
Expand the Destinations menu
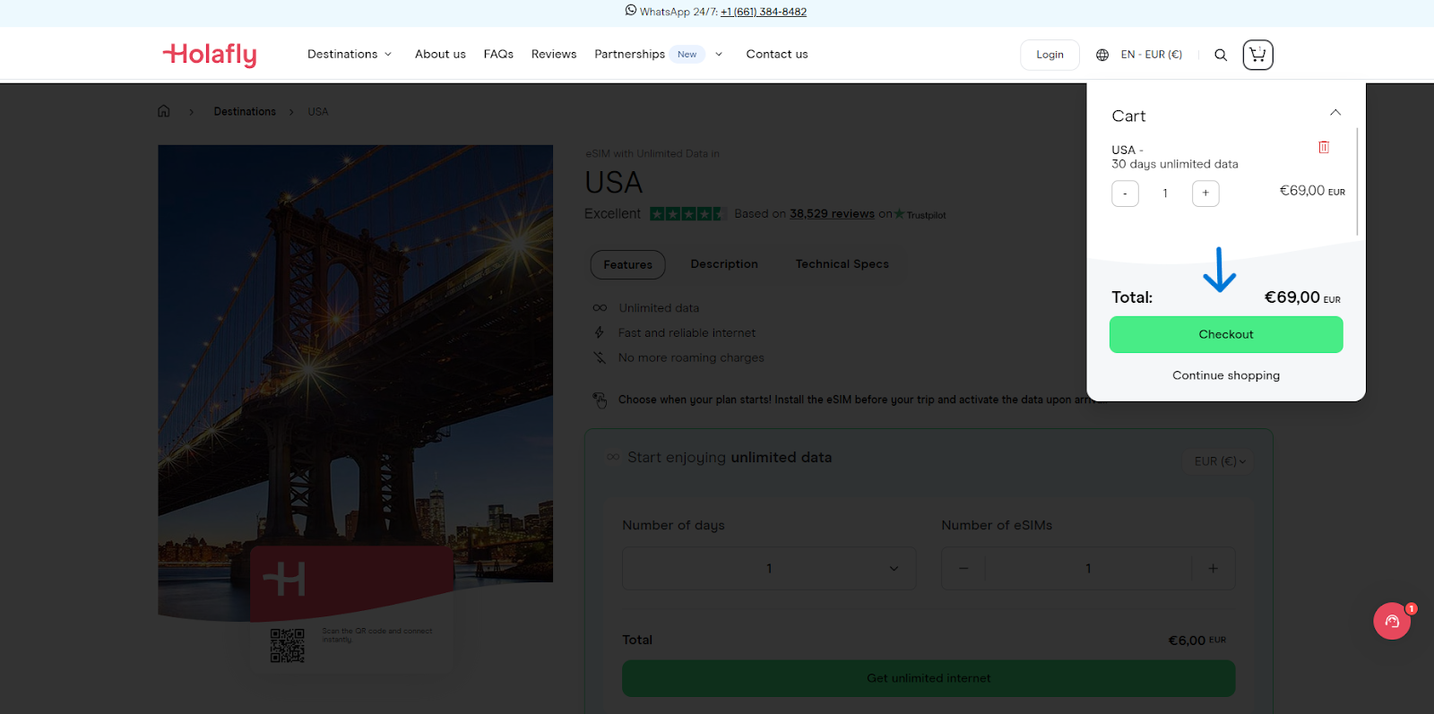tap(350, 55)
